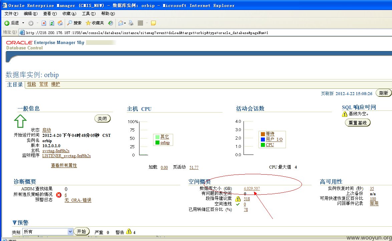Open the 类别 category combo box

pos(48,232)
